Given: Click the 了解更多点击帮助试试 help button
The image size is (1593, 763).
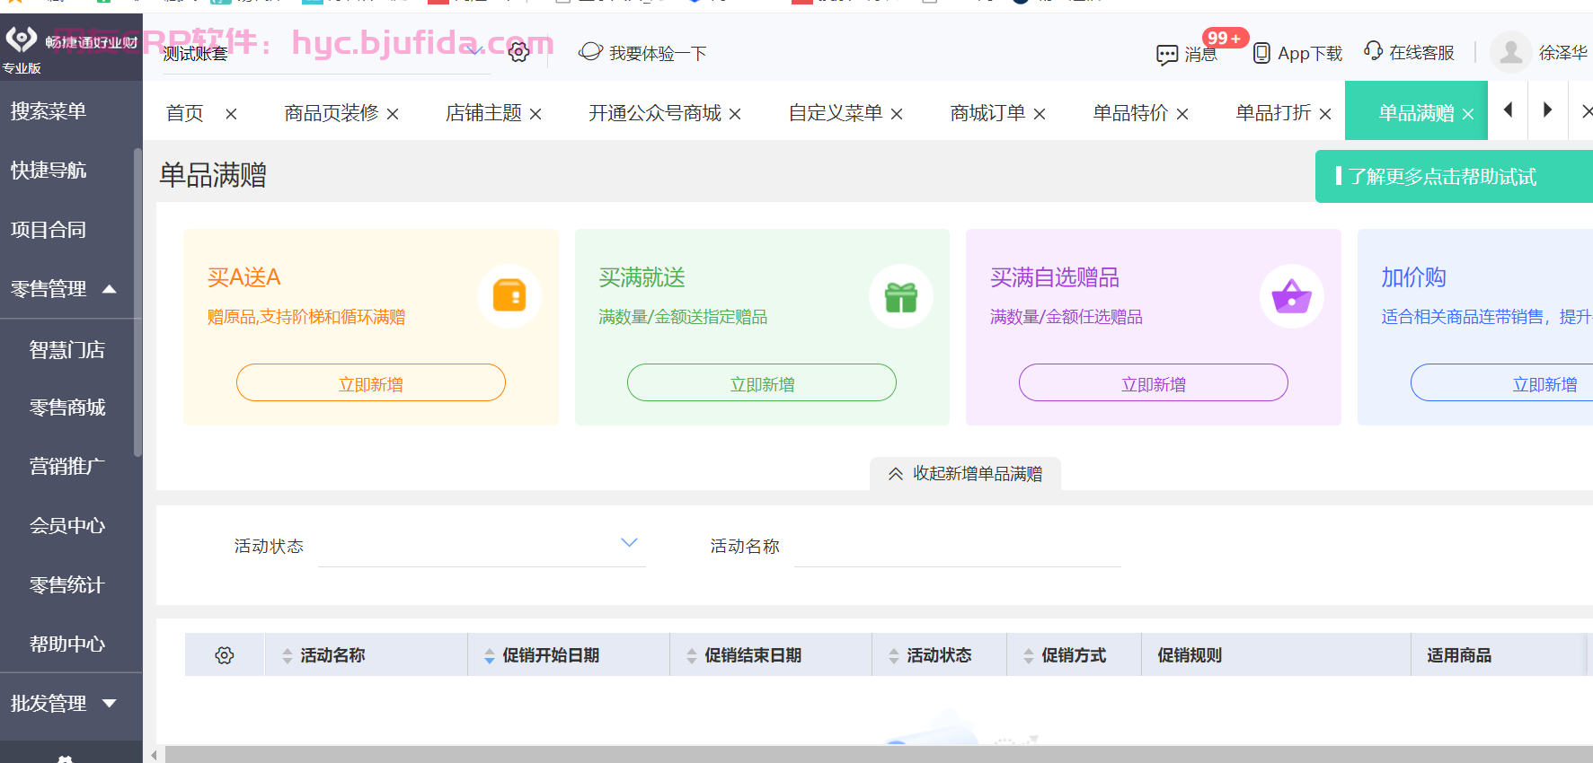Looking at the screenshot, I should [x=1454, y=176].
